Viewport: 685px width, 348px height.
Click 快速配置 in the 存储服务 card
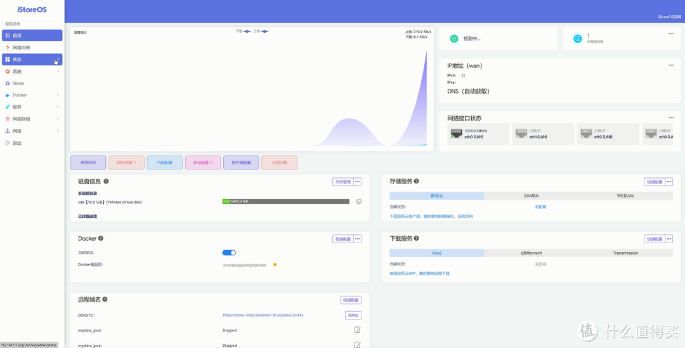coord(654,182)
